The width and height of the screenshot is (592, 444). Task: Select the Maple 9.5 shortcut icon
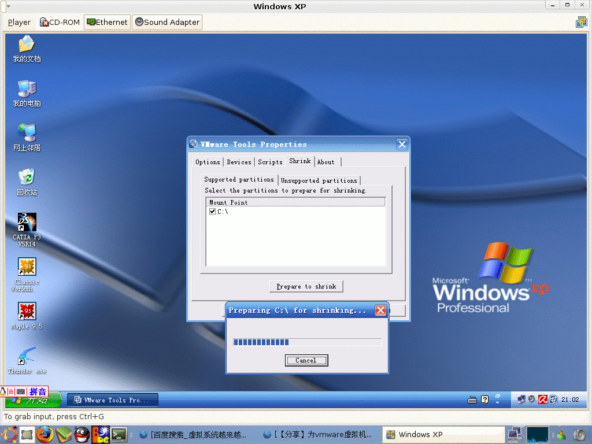[27, 316]
